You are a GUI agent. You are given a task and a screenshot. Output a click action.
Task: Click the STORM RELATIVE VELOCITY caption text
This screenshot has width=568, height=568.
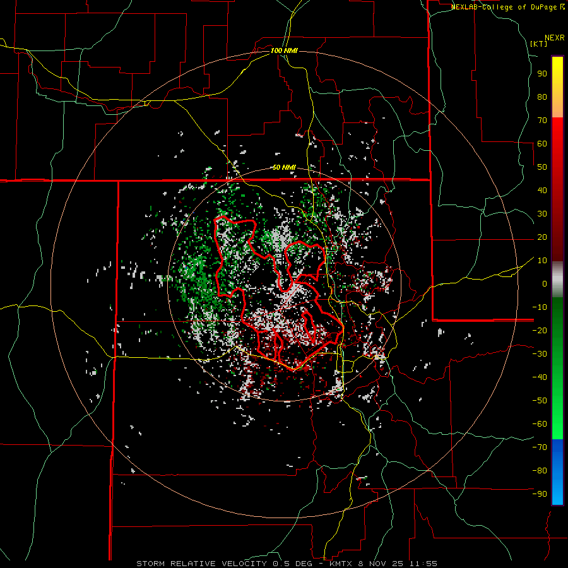(201, 564)
